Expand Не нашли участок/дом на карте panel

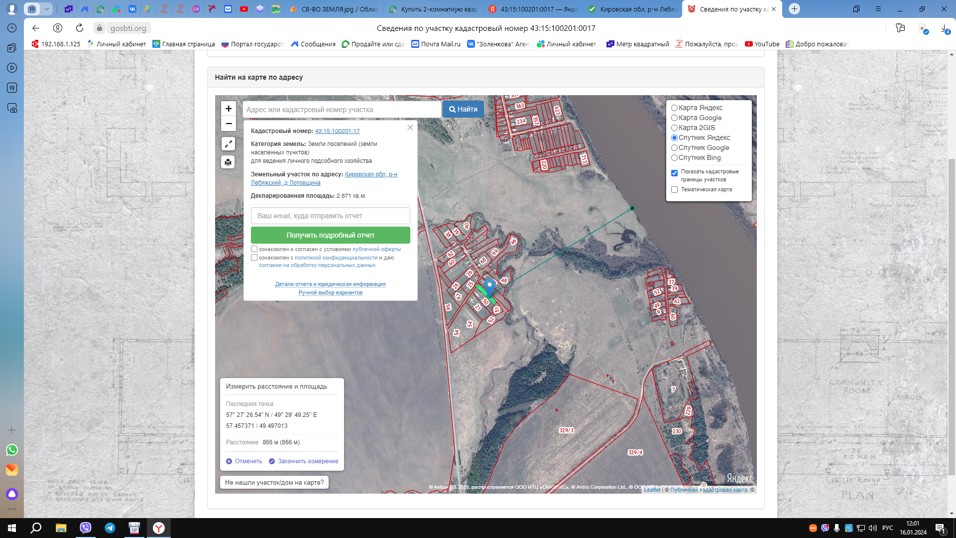(x=274, y=482)
